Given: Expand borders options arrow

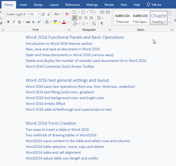Looking at the screenshot, I should click(87, 24).
